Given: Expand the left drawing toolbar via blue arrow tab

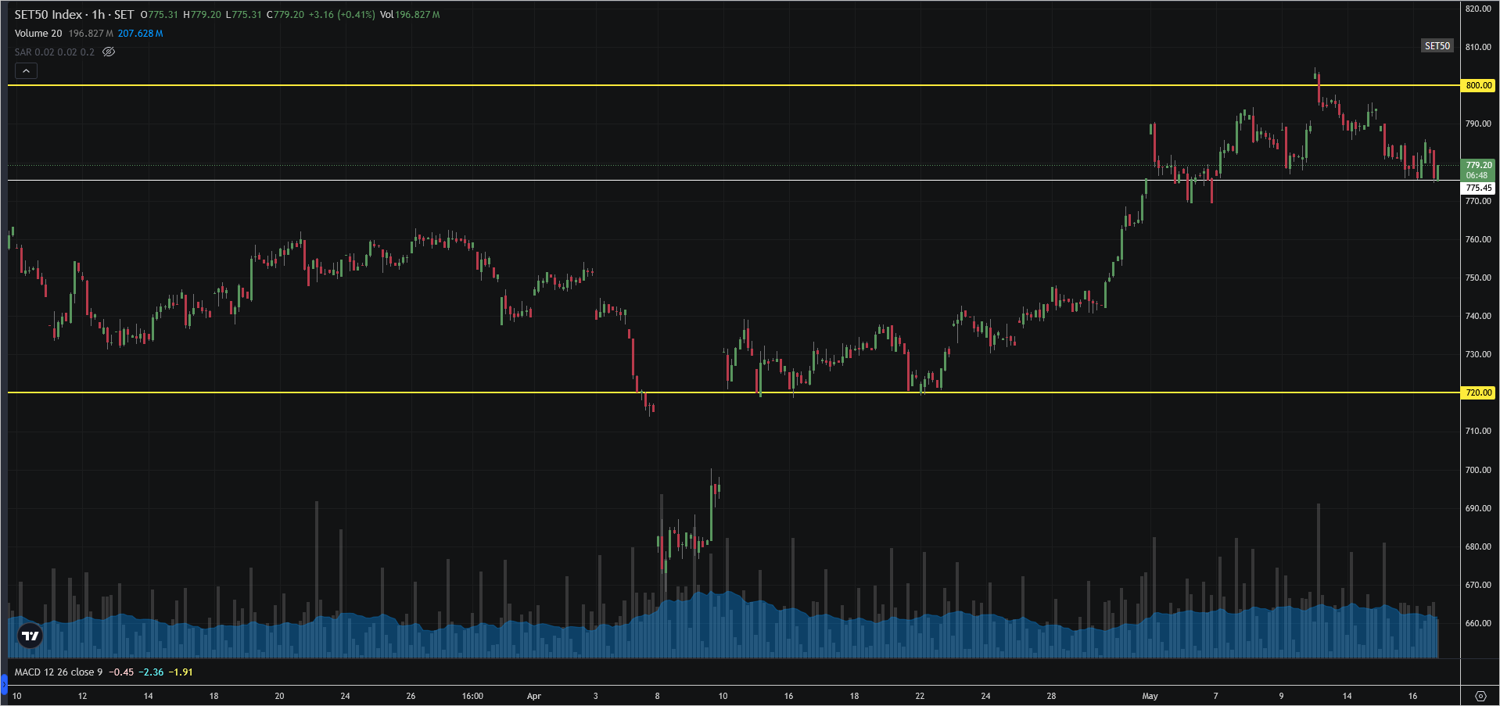Looking at the screenshot, I should point(3,686).
